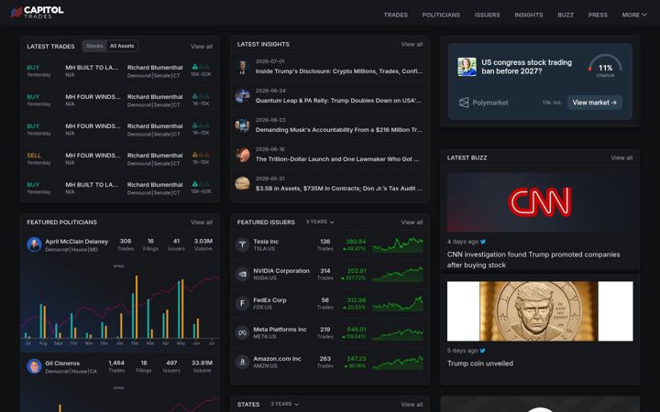Screen dimensions: 660x412
Task: Open the 'Quantum Leap & PA Rally' insight title
Action: [x=338, y=101]
